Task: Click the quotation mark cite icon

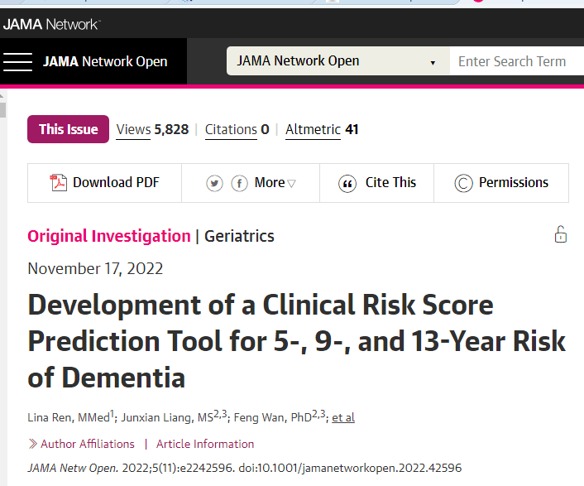Action: click(x=348, y=183)
